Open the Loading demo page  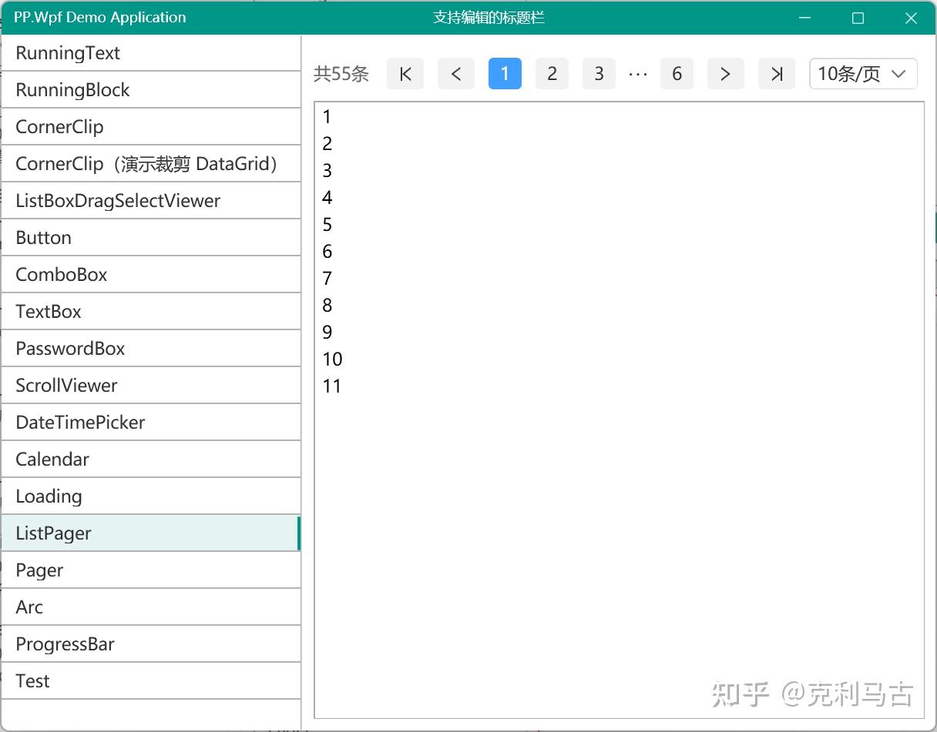(151, 496)
